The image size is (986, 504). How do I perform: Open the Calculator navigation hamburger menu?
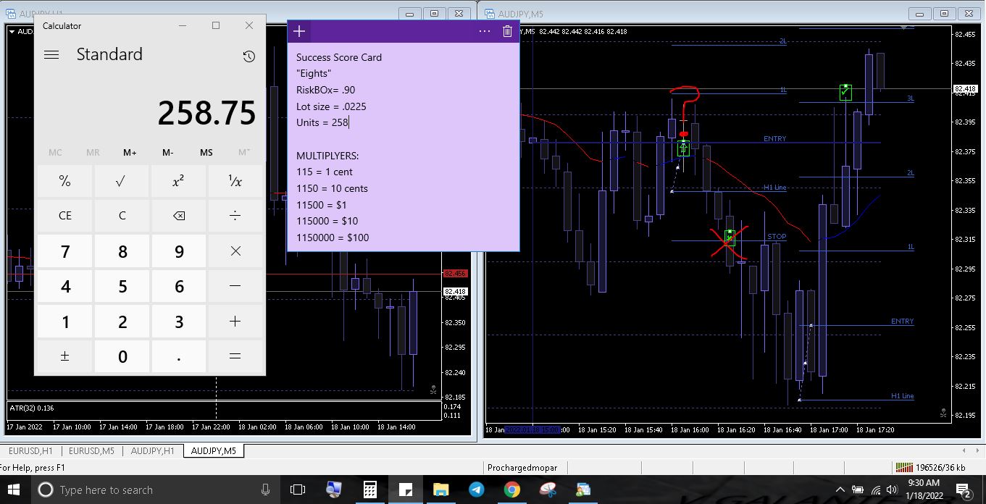tap(51, 55)
